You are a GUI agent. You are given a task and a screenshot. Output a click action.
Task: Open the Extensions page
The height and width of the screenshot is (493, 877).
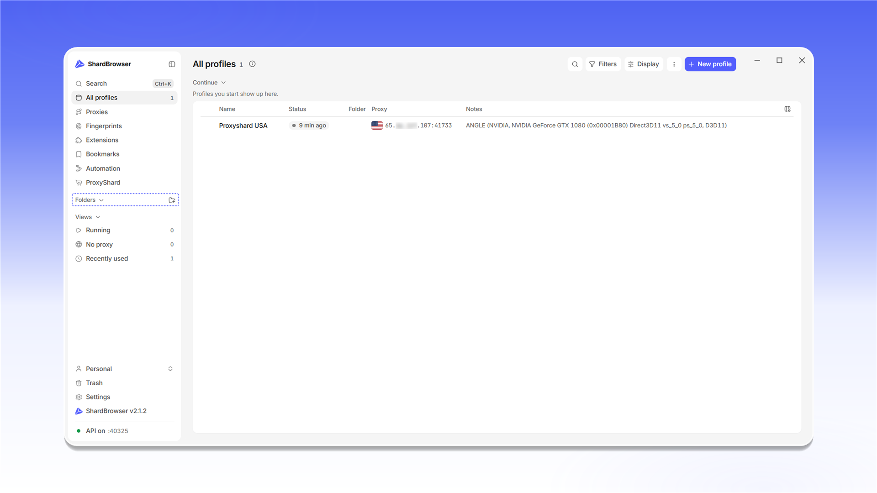[124, 140]
